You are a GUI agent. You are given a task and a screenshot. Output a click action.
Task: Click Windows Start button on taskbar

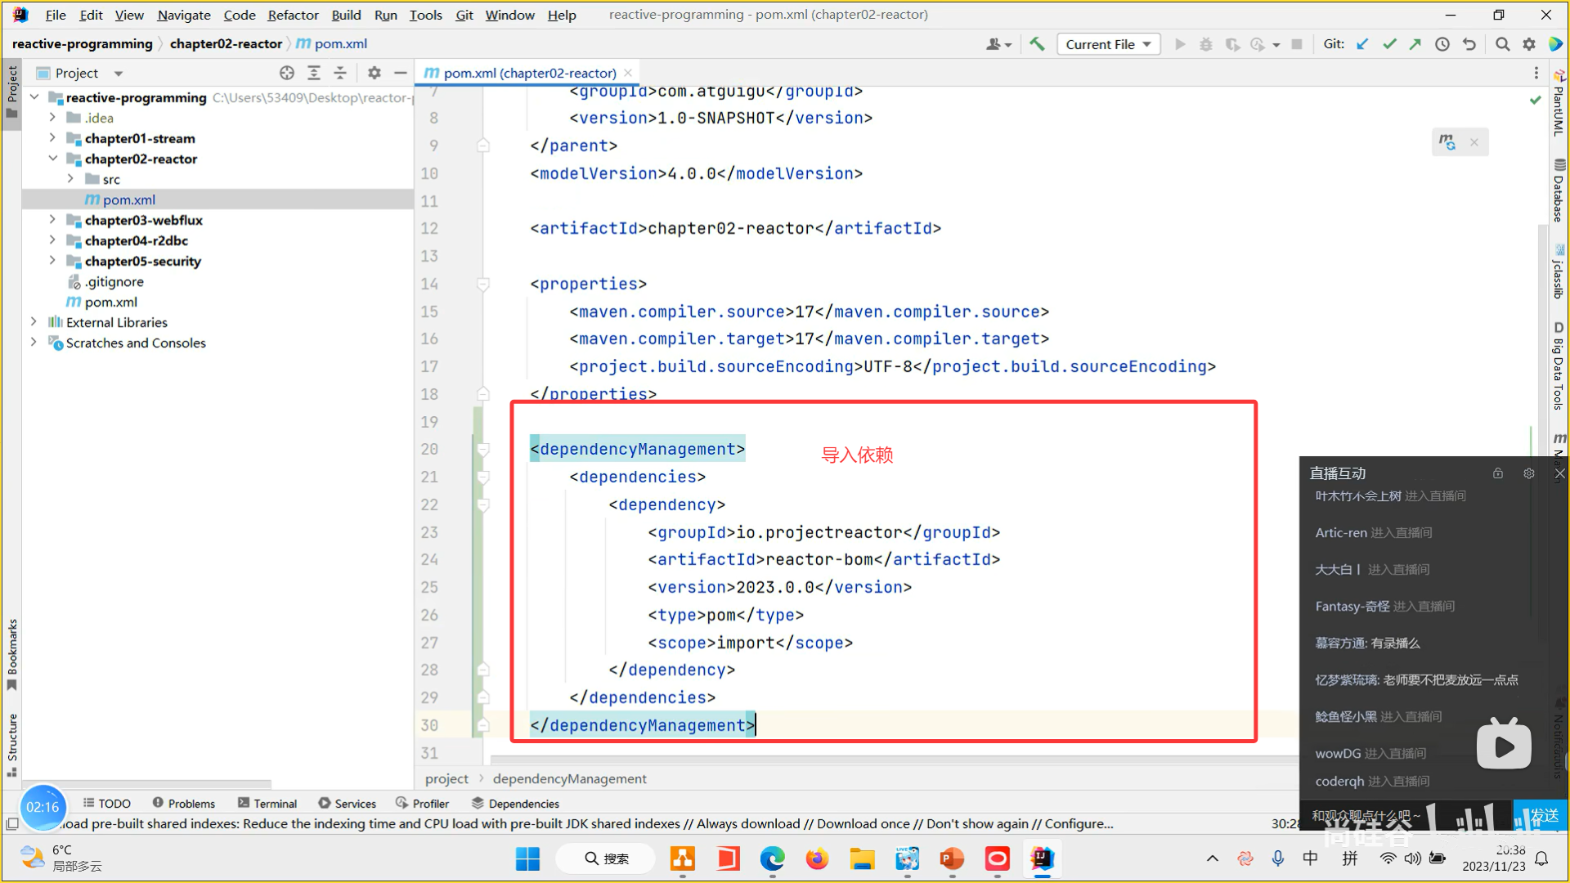click(527, 858)
